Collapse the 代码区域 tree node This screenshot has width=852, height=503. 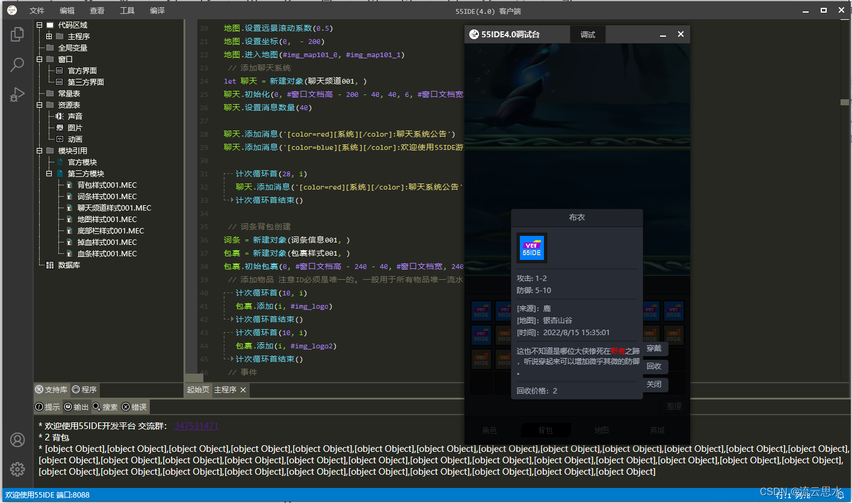pos(40,25)
